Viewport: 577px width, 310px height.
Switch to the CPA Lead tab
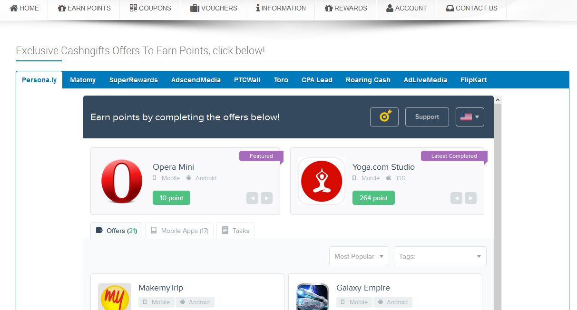click(x=317, y=80)
